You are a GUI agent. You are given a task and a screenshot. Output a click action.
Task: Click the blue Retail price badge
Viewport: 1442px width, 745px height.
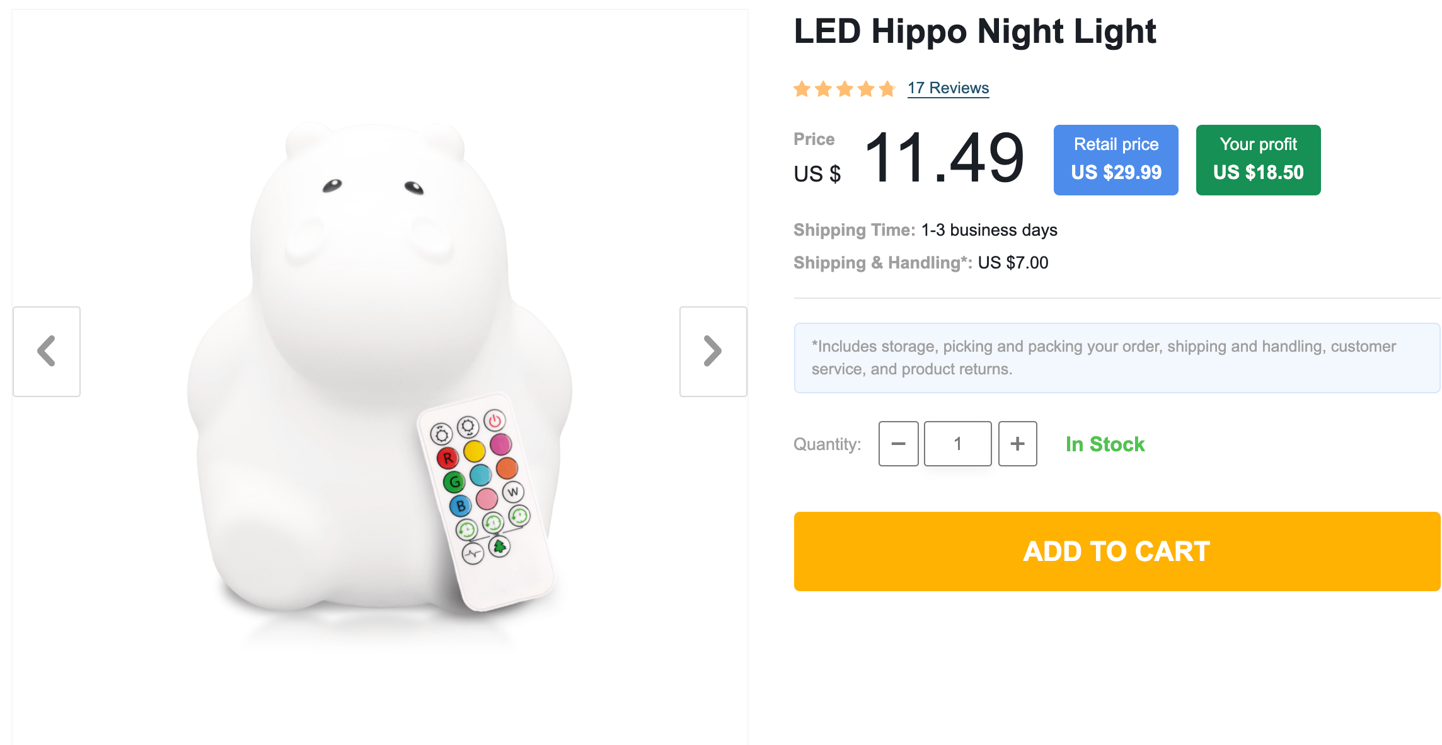click(1116, 159)
